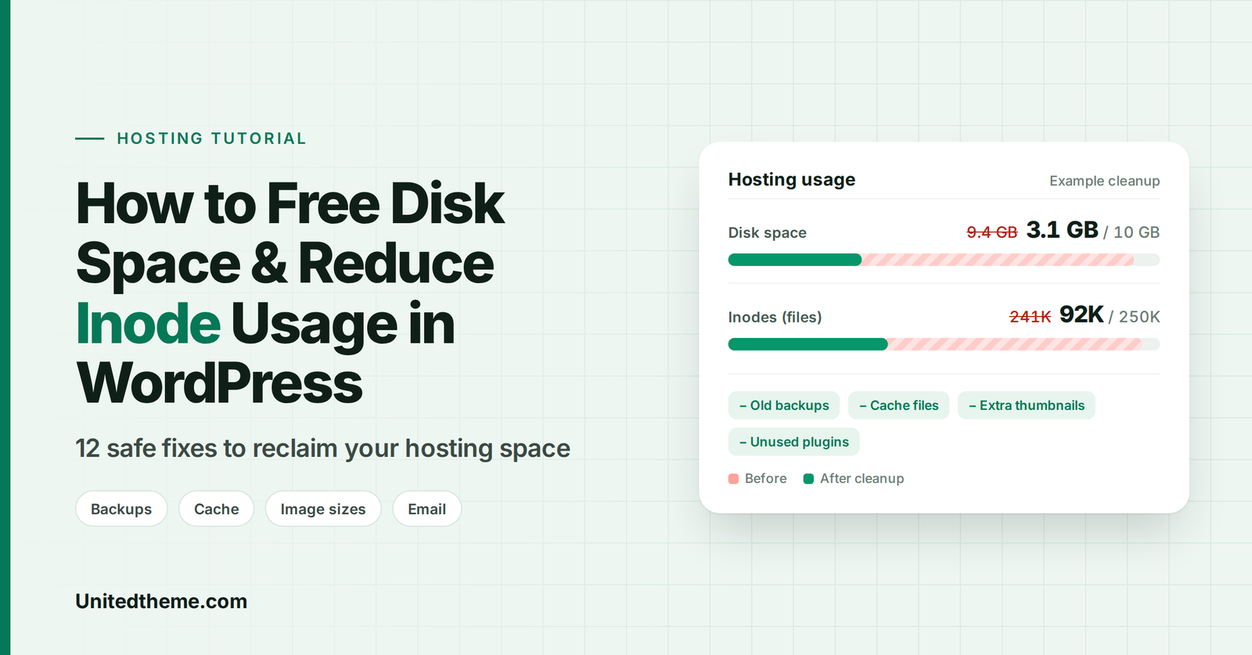
Task: Open the Unitedtheme.com site name
Action: (161, 601)
